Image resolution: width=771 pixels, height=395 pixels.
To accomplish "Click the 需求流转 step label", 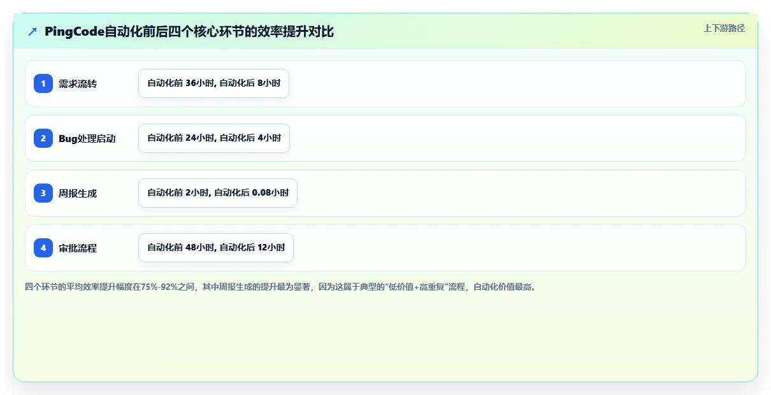I will pos(78,83).
